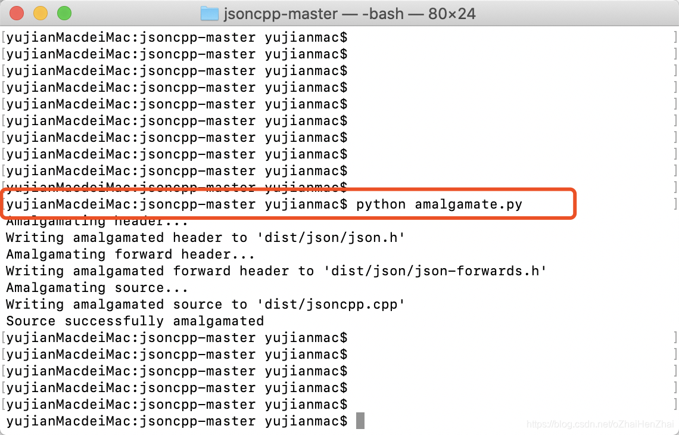Select the 'dist/json/json-forwards.h' path text
The width and height of the screenshot is (679, 435).
point(441,271)
